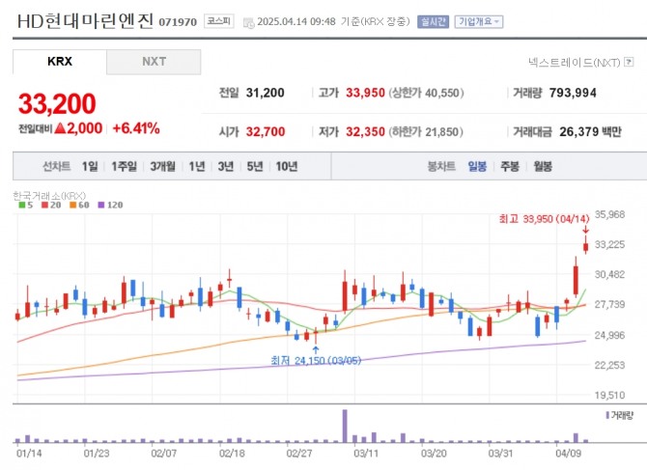Image resolution: width=647 pixels, height=470 pixels.
Task: Click the +6.41% change percentage
Action: point(136,128)
